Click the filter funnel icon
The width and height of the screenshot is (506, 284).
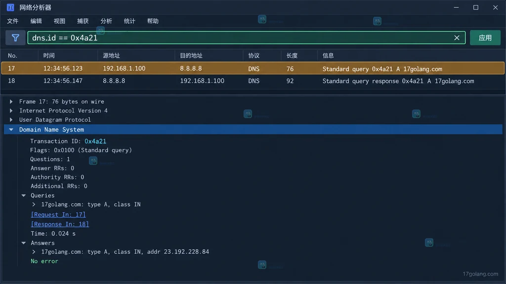(x=15, y=37)
